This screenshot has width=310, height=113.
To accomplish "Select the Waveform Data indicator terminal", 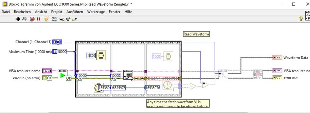I will [277, 58].
